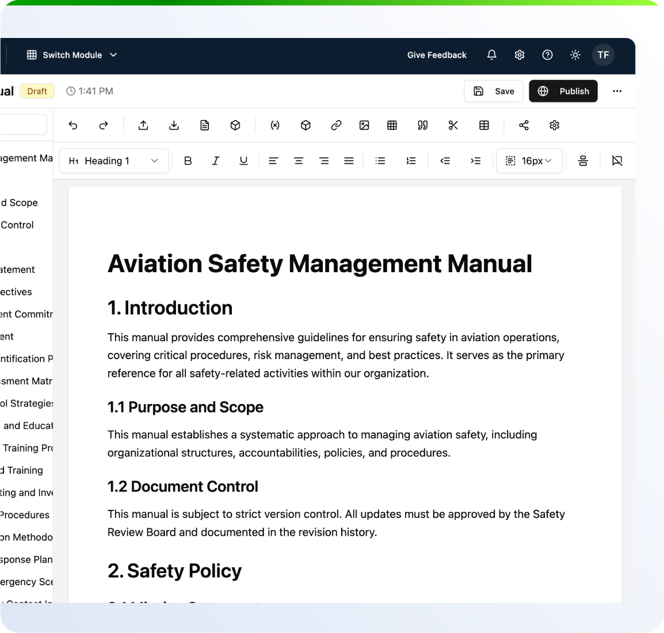Toggle light/dark theme sun icon

point(575,55)
